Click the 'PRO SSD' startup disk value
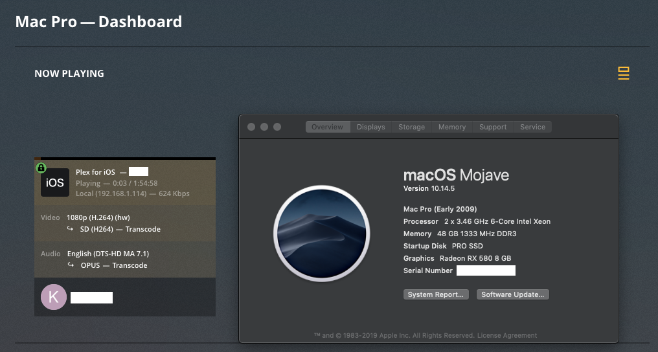 click(468, 246)
